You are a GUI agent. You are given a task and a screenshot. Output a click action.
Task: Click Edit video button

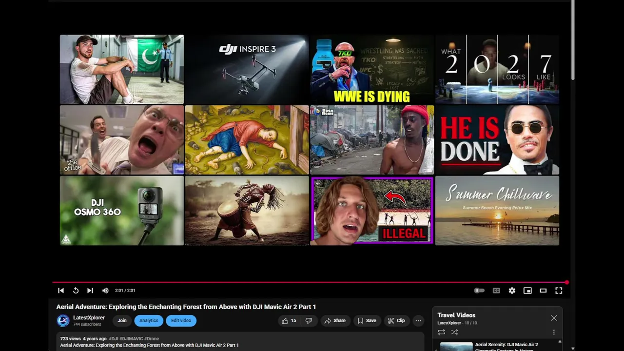pyautogui.click(x=181, y=320)
